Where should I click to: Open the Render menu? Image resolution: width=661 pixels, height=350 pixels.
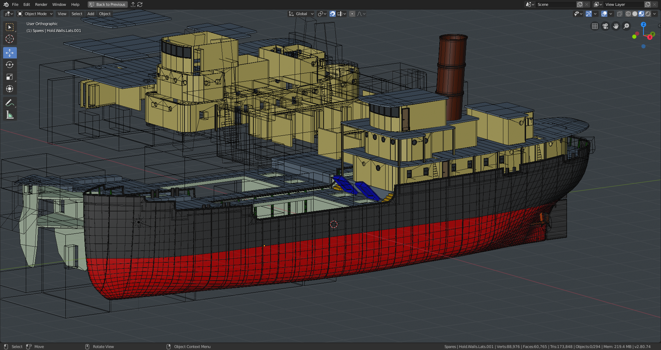click(x=41, y=4)
